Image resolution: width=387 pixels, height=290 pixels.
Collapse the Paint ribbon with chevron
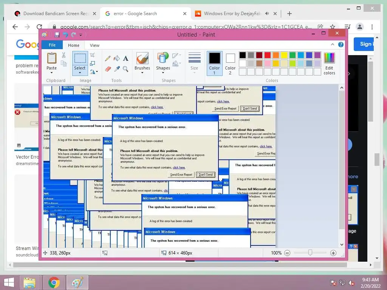[x=333, y=45]
